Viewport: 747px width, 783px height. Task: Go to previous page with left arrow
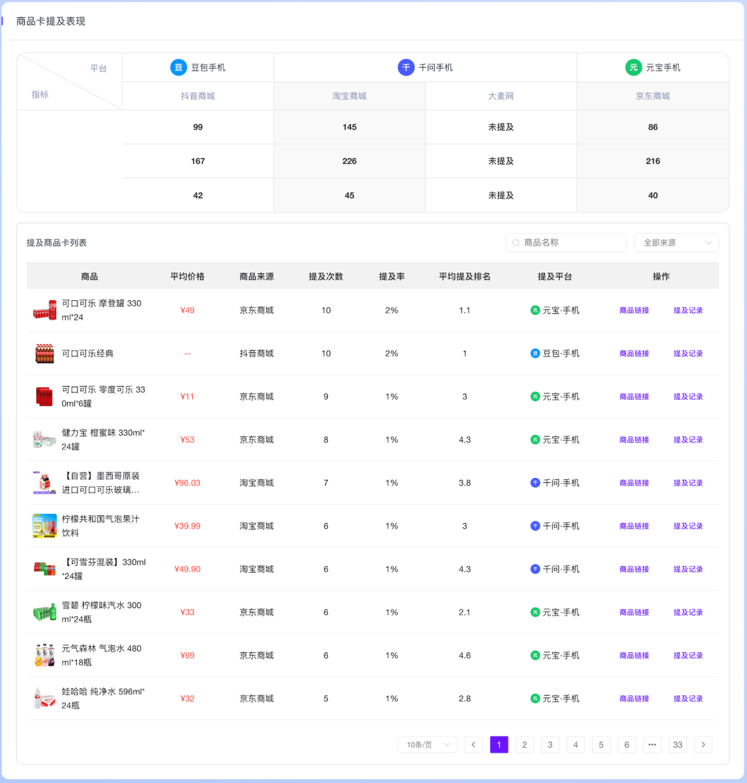click(x=473, y=744)
